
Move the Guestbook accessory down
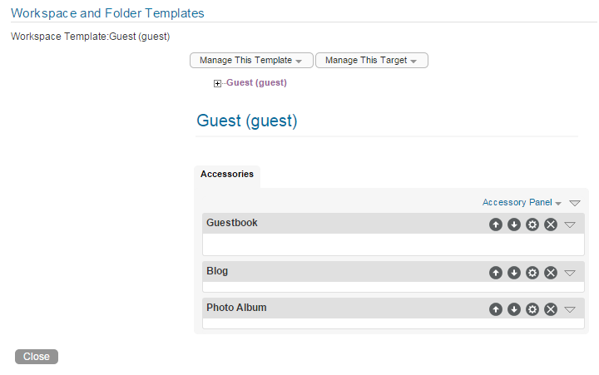coord(514,225)
